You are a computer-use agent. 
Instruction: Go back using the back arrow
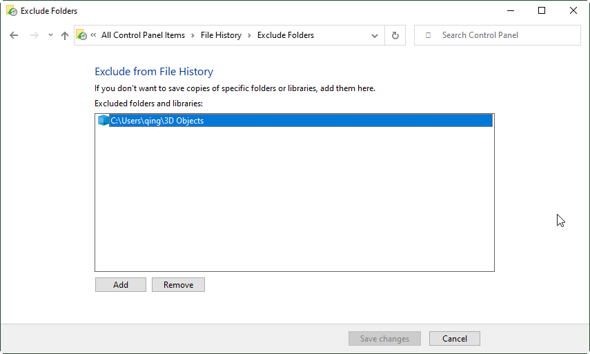[x=14, y=35]
